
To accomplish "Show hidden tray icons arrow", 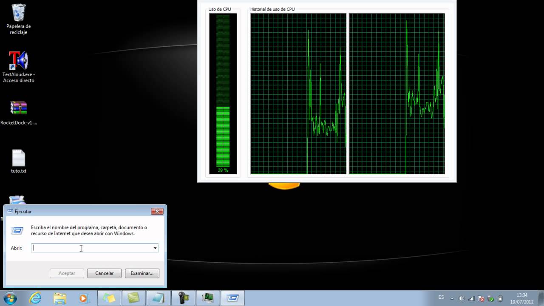I will coord(452,298).
